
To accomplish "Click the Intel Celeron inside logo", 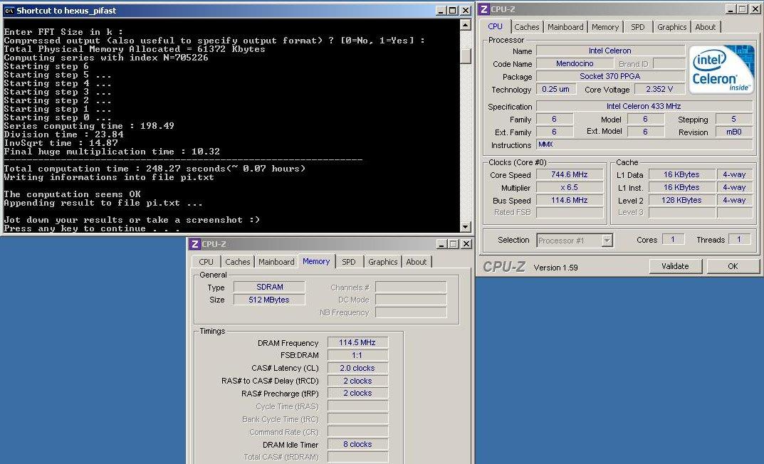I will point(721,69).
